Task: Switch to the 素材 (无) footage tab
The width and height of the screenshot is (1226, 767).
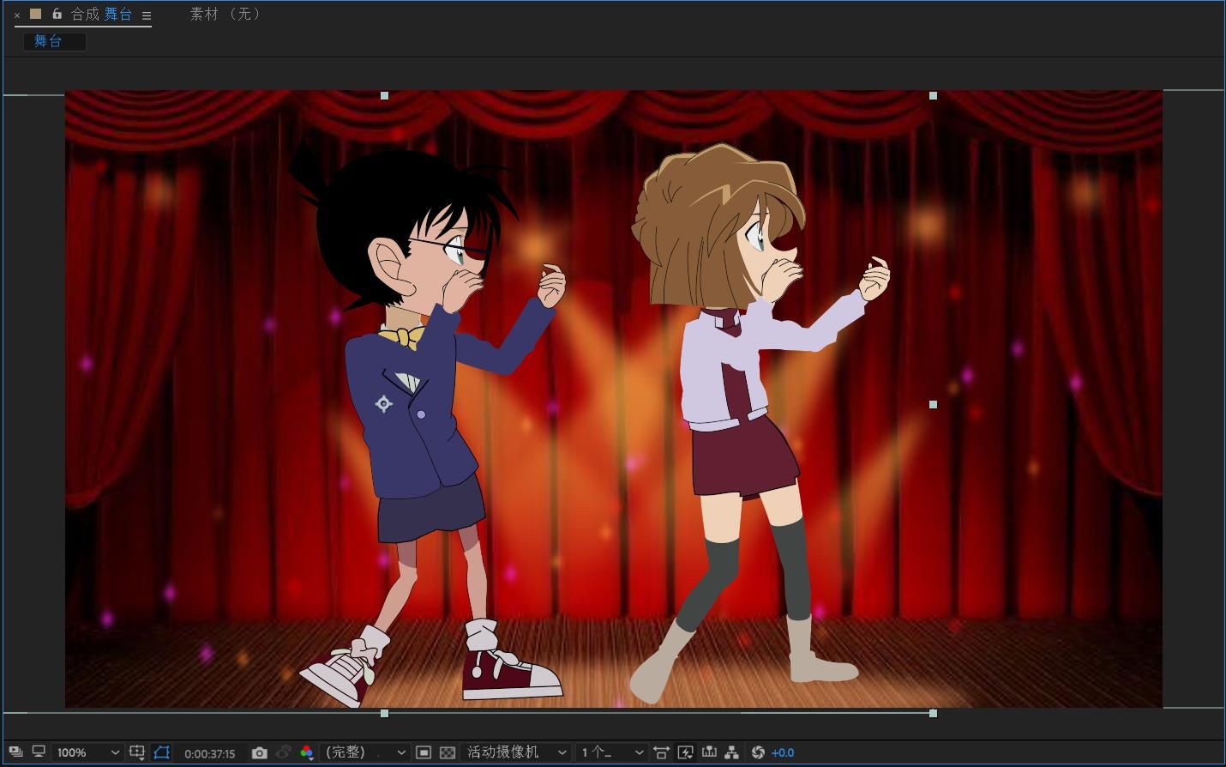Action: pos(225,14)
